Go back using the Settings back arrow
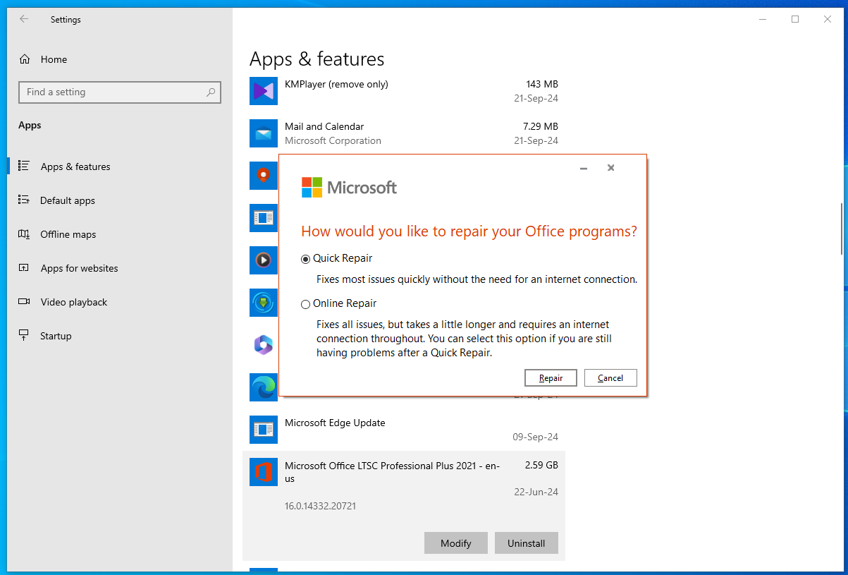Viewport: 848px width, 575px height. tap(24, 19)
